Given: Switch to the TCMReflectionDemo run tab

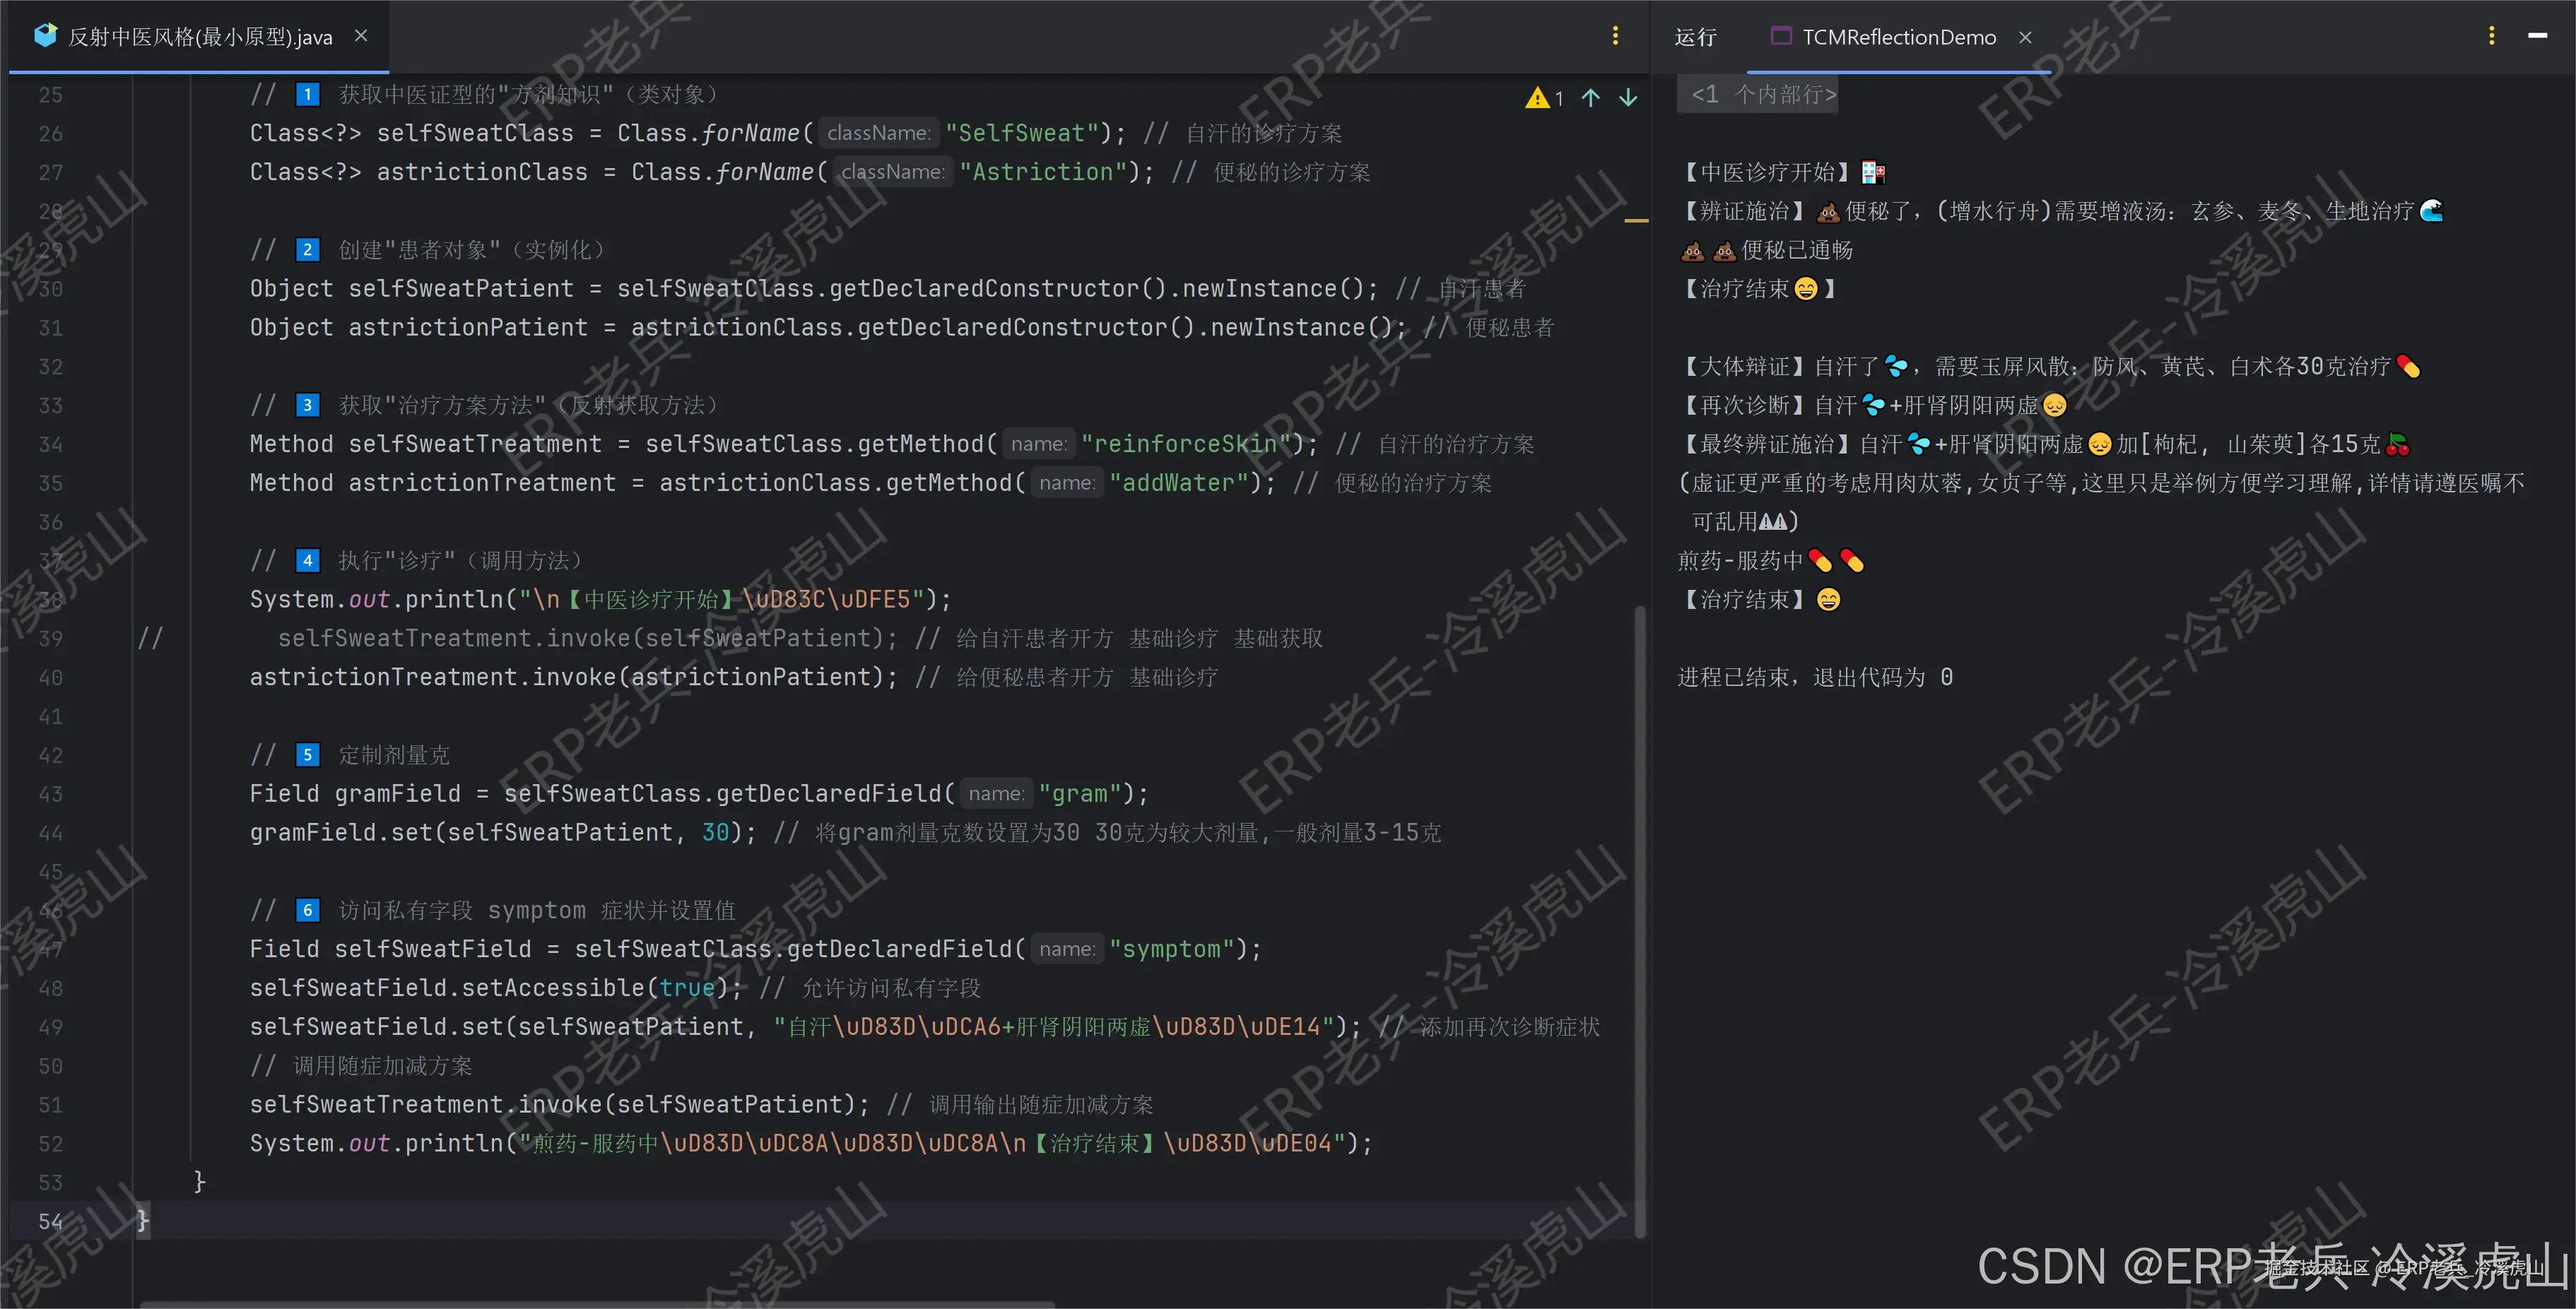Looking at the screenshot, I should click(1898, 37).
